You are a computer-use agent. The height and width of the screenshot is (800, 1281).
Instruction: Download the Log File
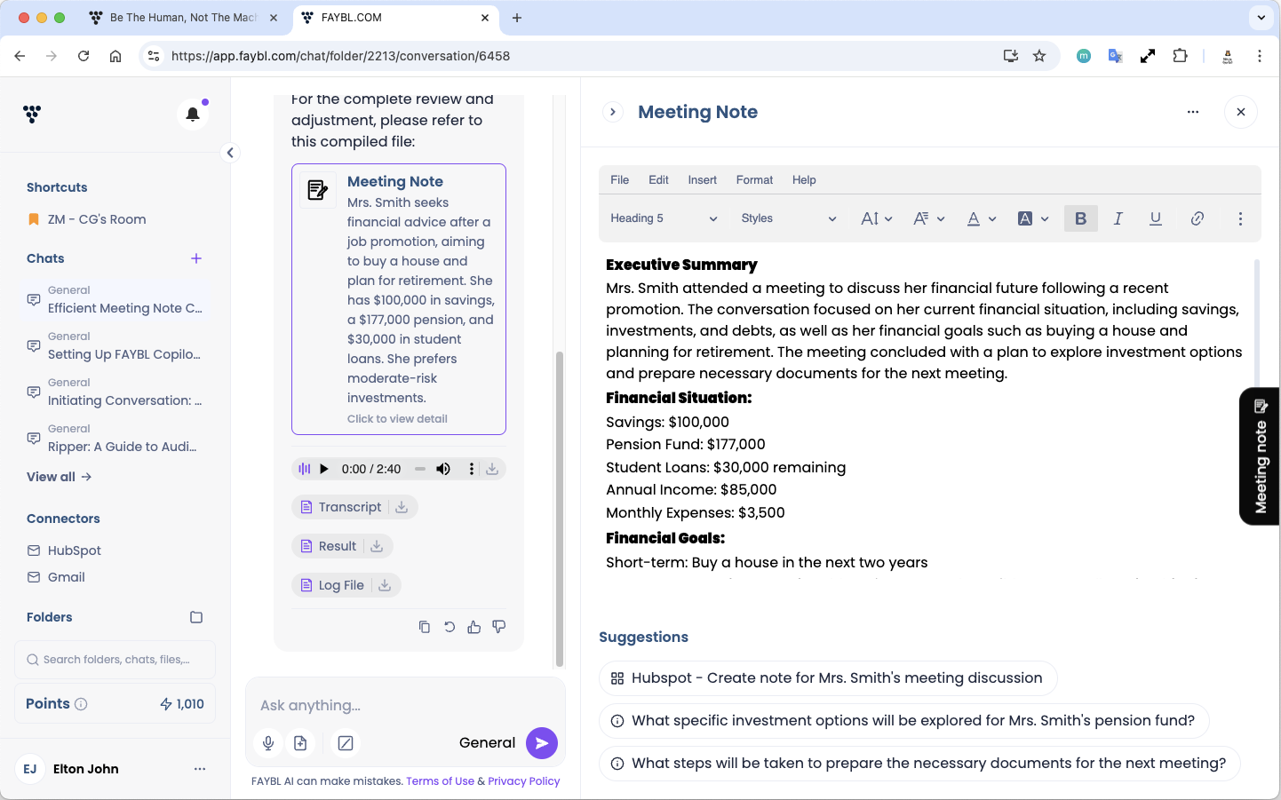point(385,585)
